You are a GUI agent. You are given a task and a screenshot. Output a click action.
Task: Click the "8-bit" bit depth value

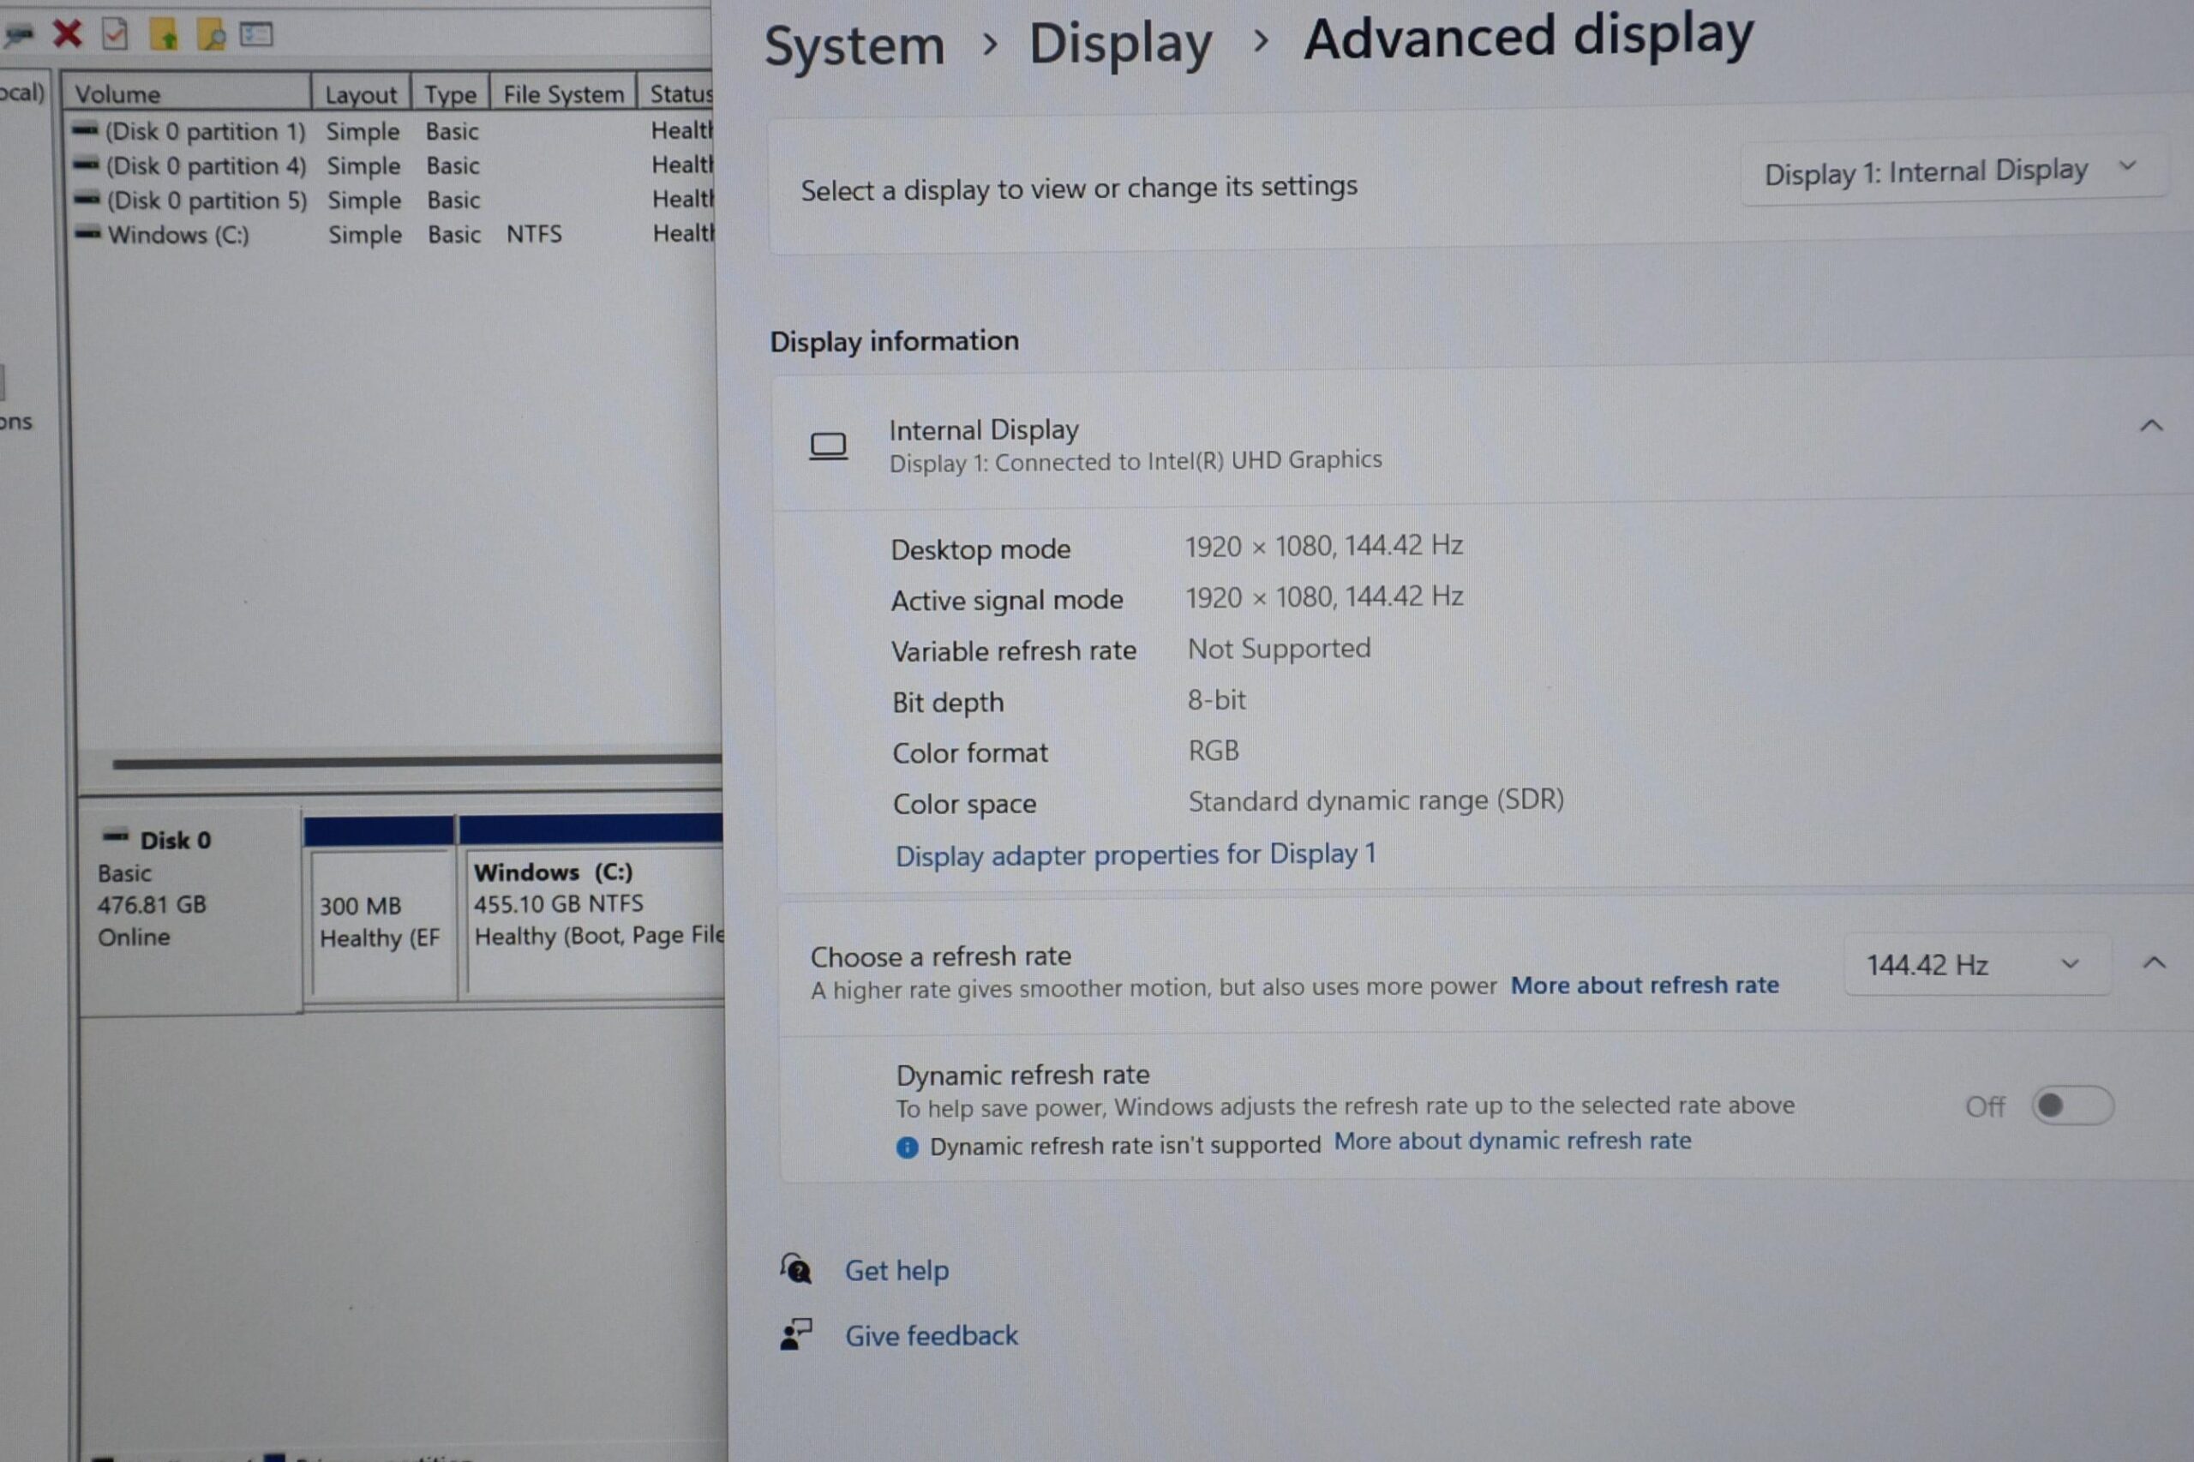1217,700
